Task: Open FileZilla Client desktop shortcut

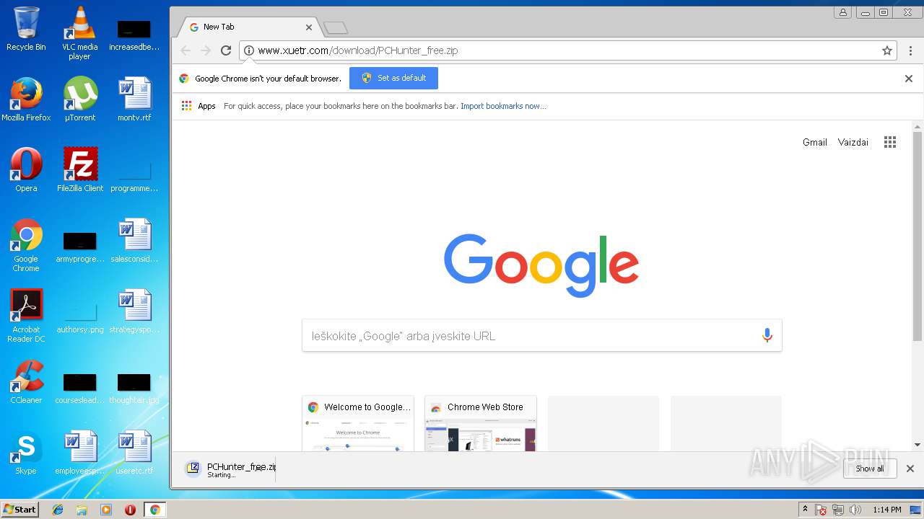Action: tap(79, 170)
